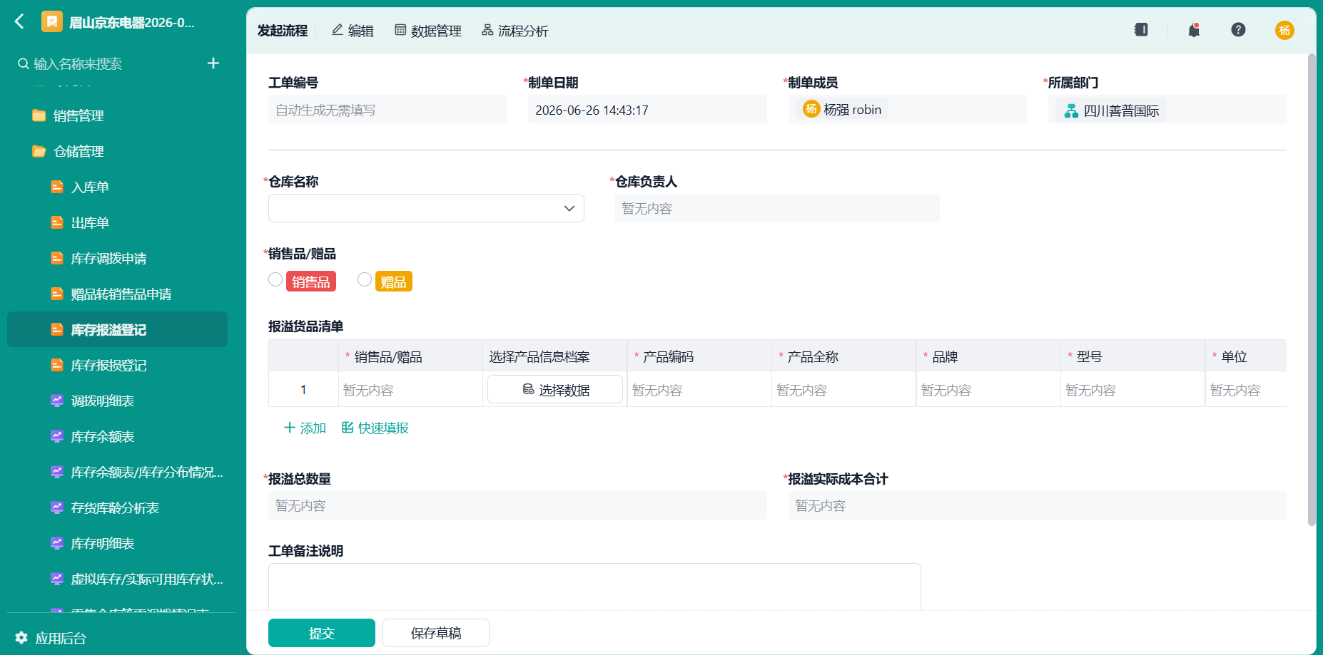Click the 应用后台 gear icon
Viewport: 1323px width, 655px height.
(21, 637)
